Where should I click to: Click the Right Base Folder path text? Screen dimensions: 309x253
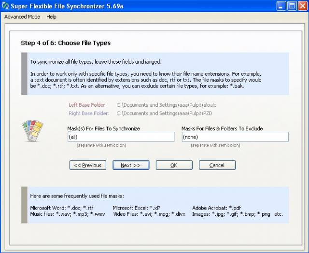pos(165,113)
